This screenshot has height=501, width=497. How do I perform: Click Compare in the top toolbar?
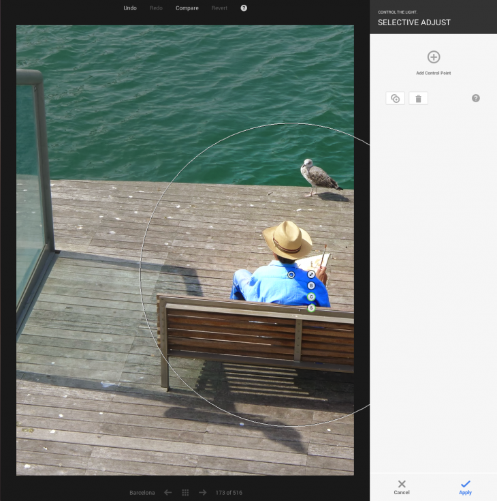point(187,8)
